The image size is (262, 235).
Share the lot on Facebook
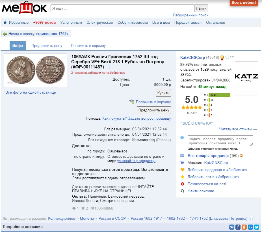[x=238, y=227]
